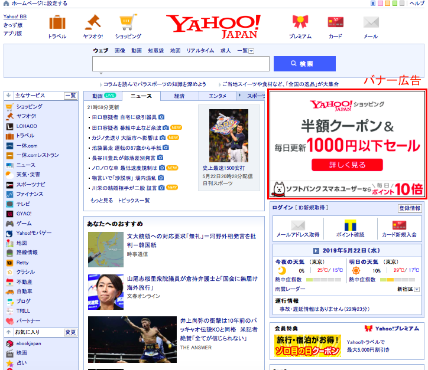The image size is (428, 370).
Task: Select the blue page theme swatch
Action: (373, 4)
